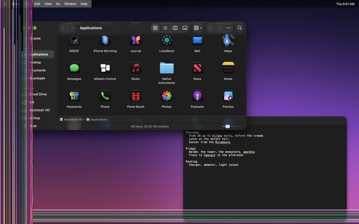Click the 'Charger, adapter, light jacket' line
Image resolution: width=359 pixels, height=224 pixels.
coord(214,165)
